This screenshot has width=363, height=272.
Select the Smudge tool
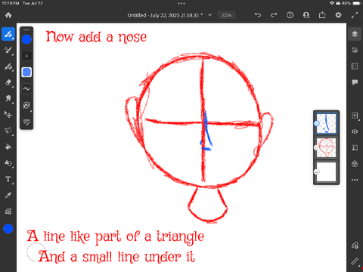8,98
